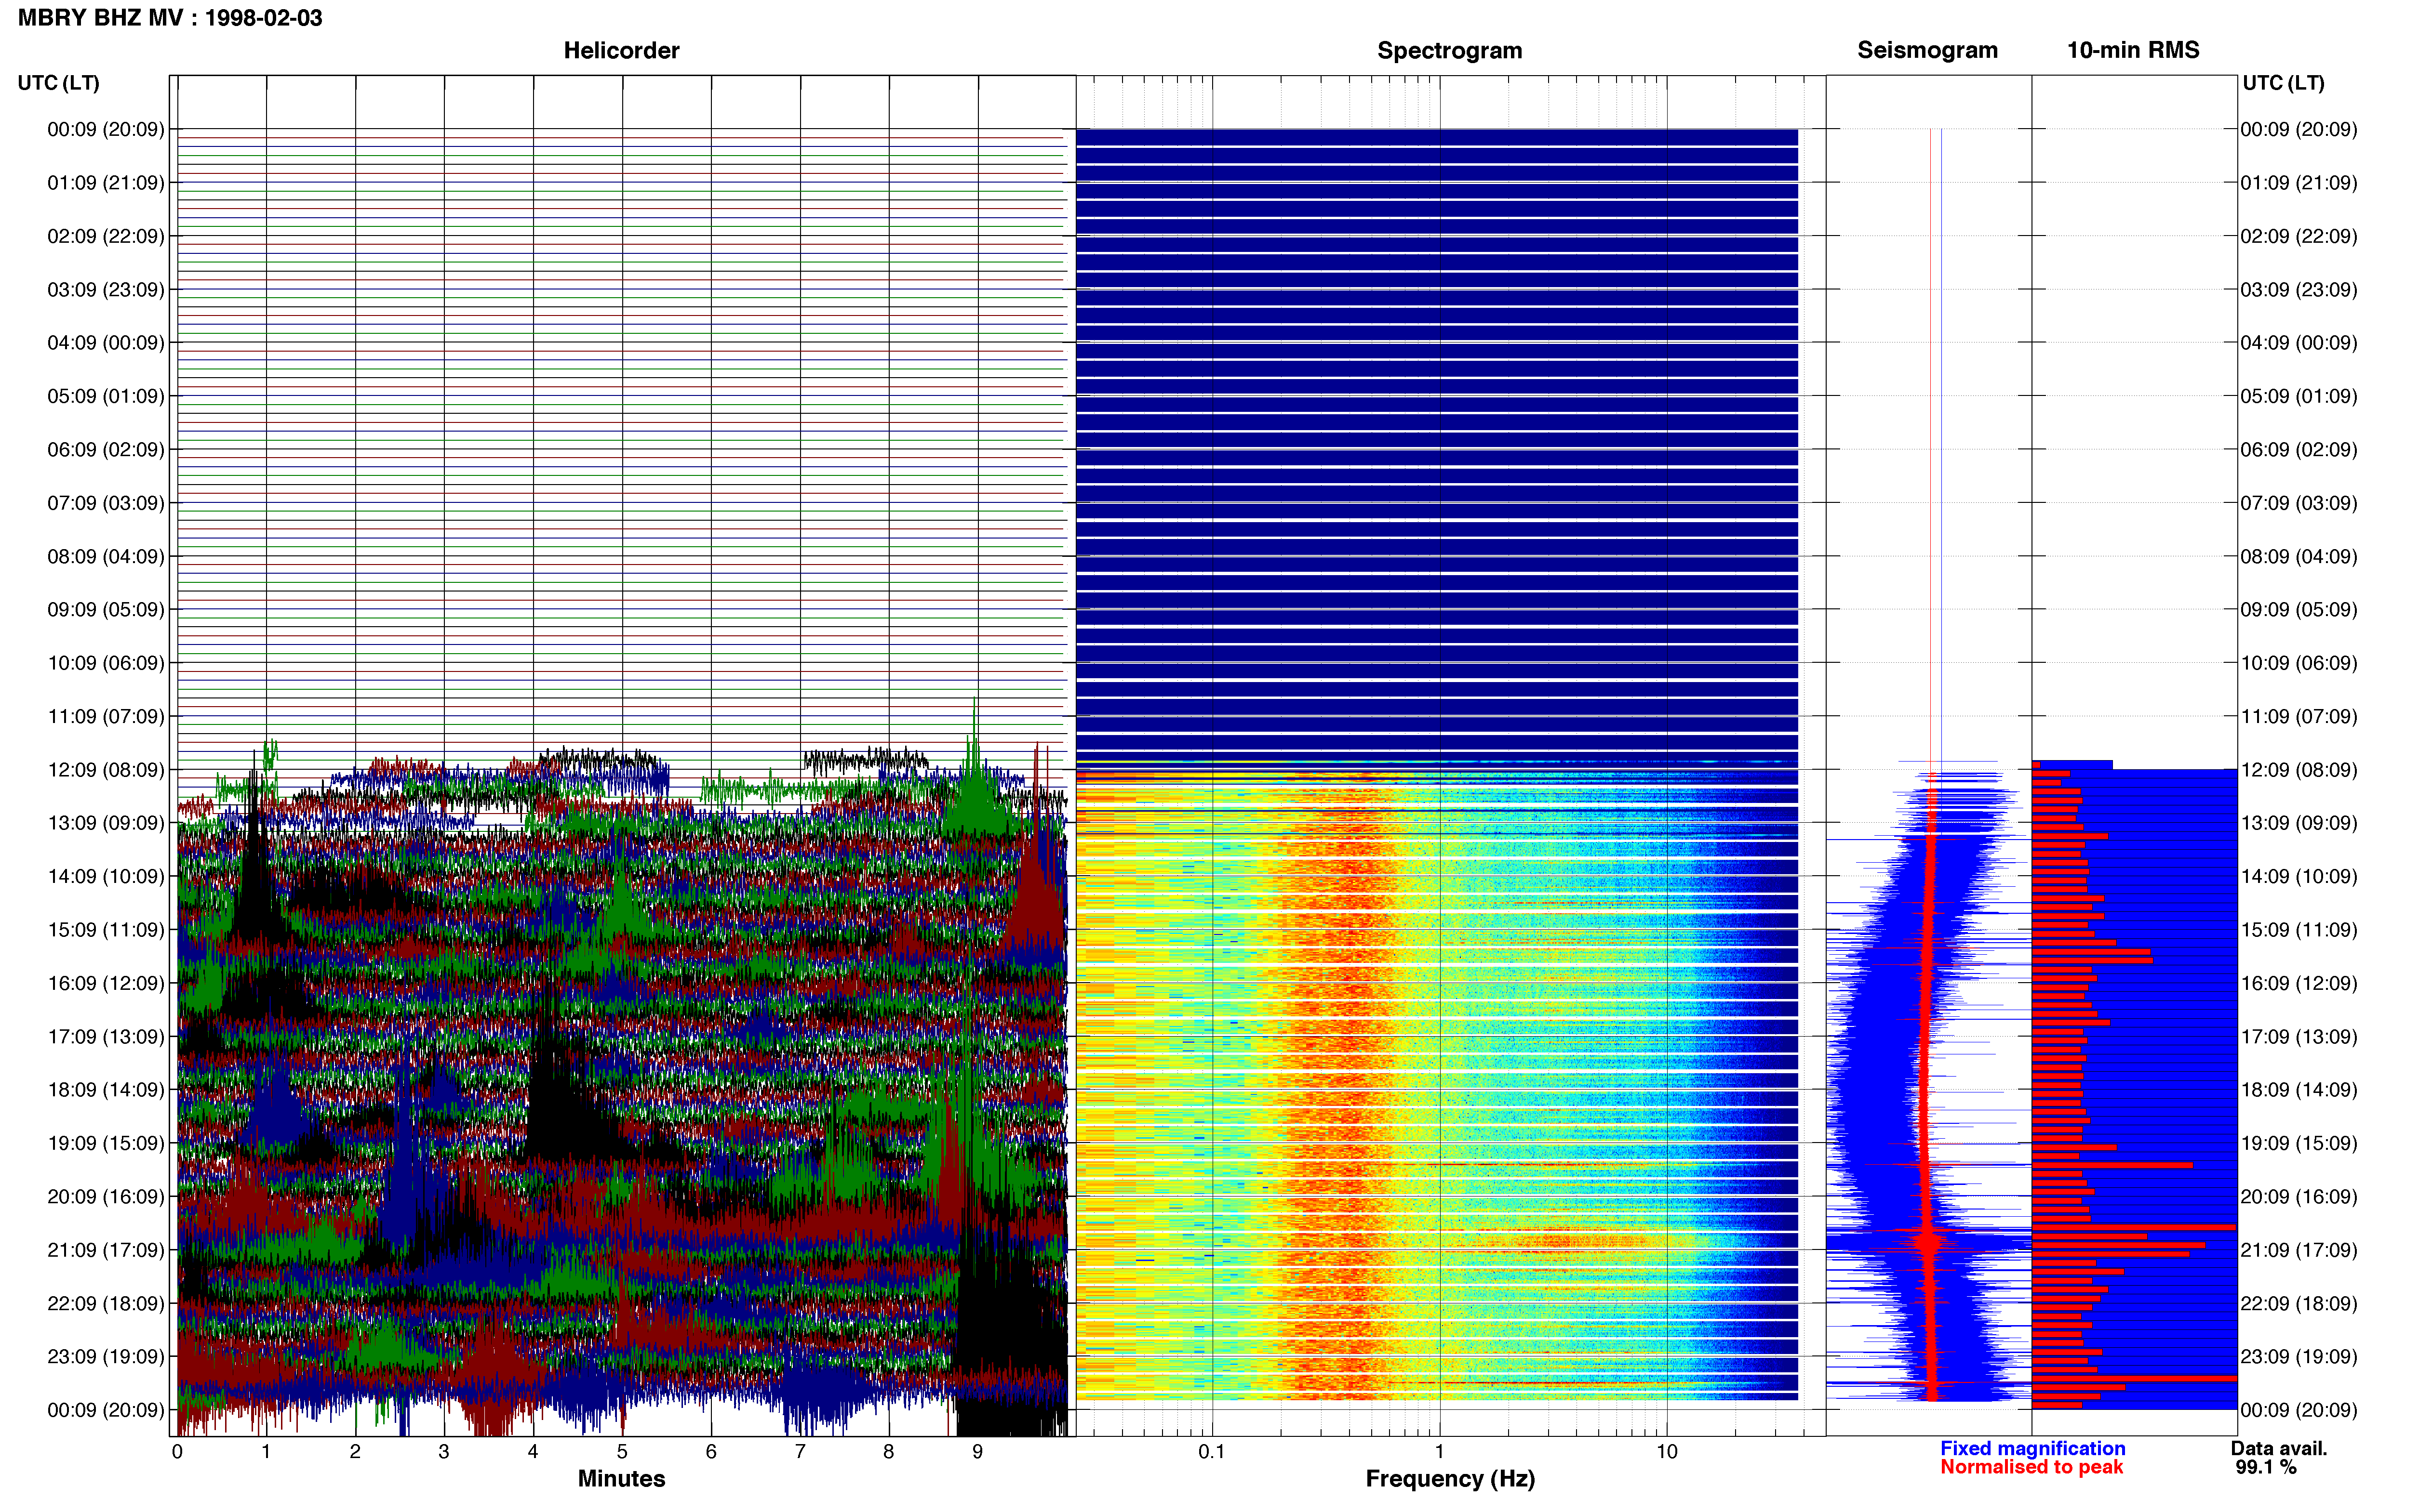2419x1512 pixels.
Task: Click the 99.1 % data availability value
Action: click(x=2266, y=1467)
